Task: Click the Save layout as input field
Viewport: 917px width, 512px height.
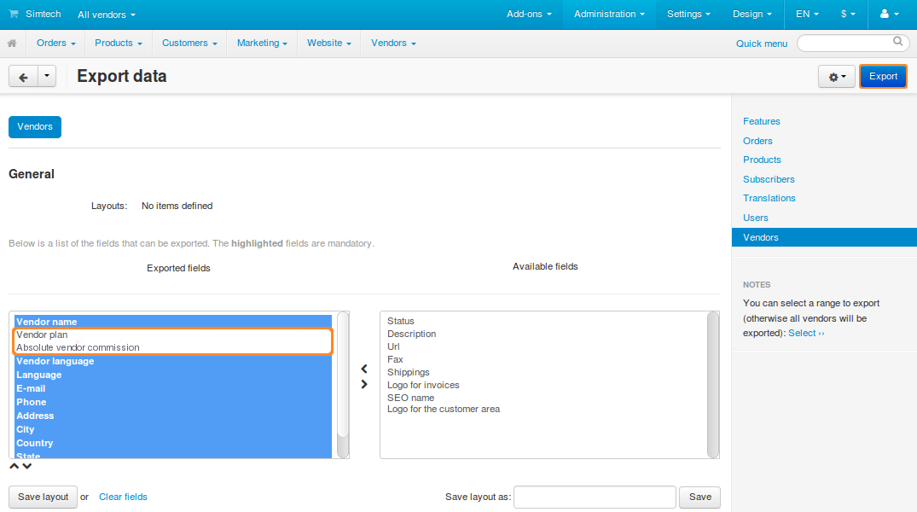Action: [595, 497]
